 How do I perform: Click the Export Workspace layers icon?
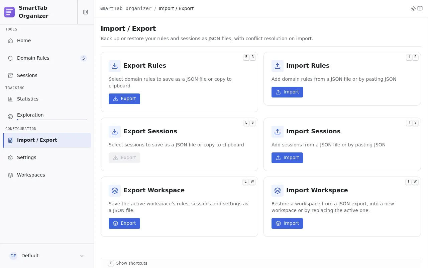[115, 191]
